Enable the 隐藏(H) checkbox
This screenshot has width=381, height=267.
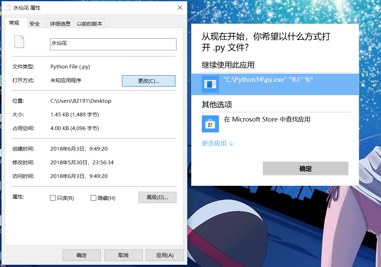[x=93, y=198]
